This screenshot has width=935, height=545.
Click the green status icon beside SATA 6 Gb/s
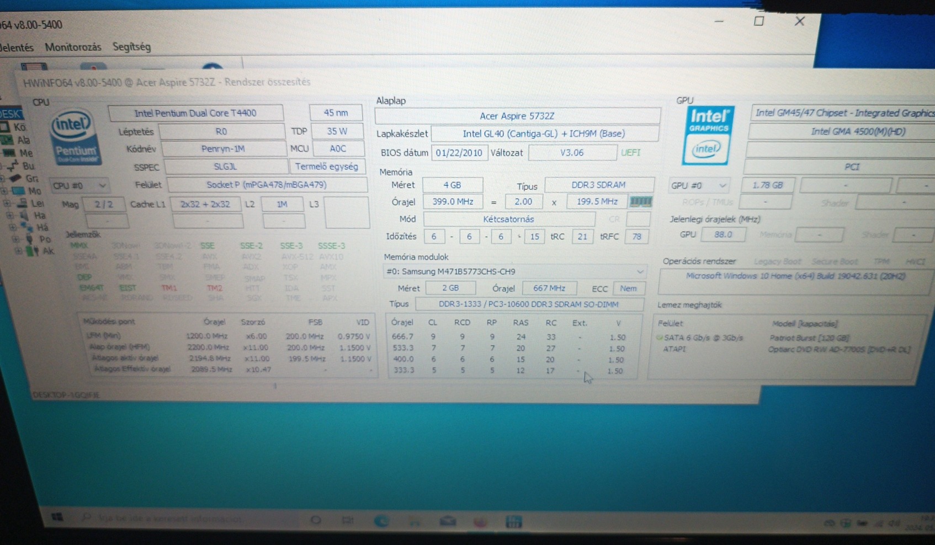point(660,338)
